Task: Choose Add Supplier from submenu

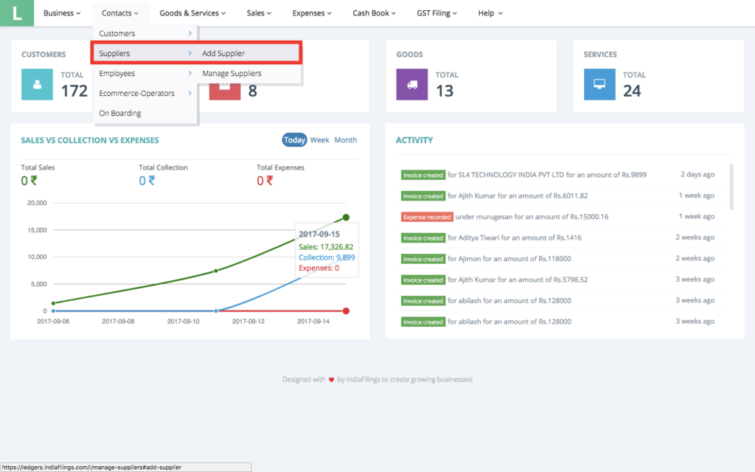Action: pos(223,54)
